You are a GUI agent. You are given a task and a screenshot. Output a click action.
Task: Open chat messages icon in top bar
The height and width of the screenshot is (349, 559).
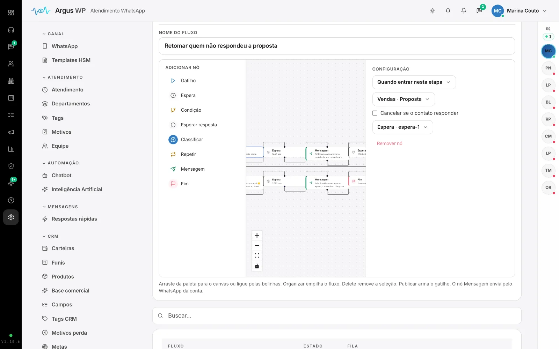tap(479, 11)
